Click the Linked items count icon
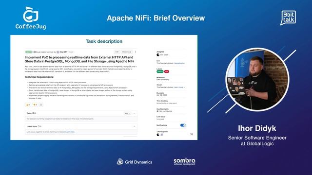Image resolution: width=312 pixels, height=175 pixels. [39, 126]
